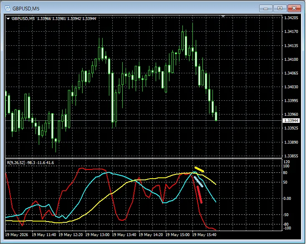
Task: Click the 19 May 2026 date label
Action: pyautogui.click(x=17, y=235)
